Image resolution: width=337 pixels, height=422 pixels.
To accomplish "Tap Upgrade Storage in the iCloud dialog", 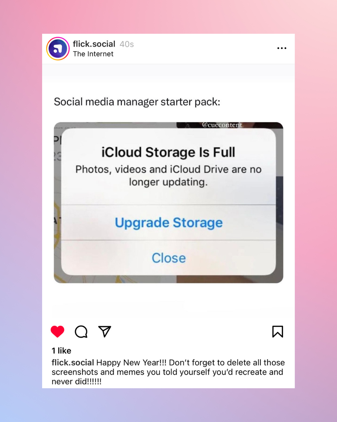I will [x=168, y=222].
